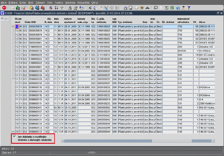Click original document number 2050300014
This screenshot has width=224, height=156.
point(104,100)
